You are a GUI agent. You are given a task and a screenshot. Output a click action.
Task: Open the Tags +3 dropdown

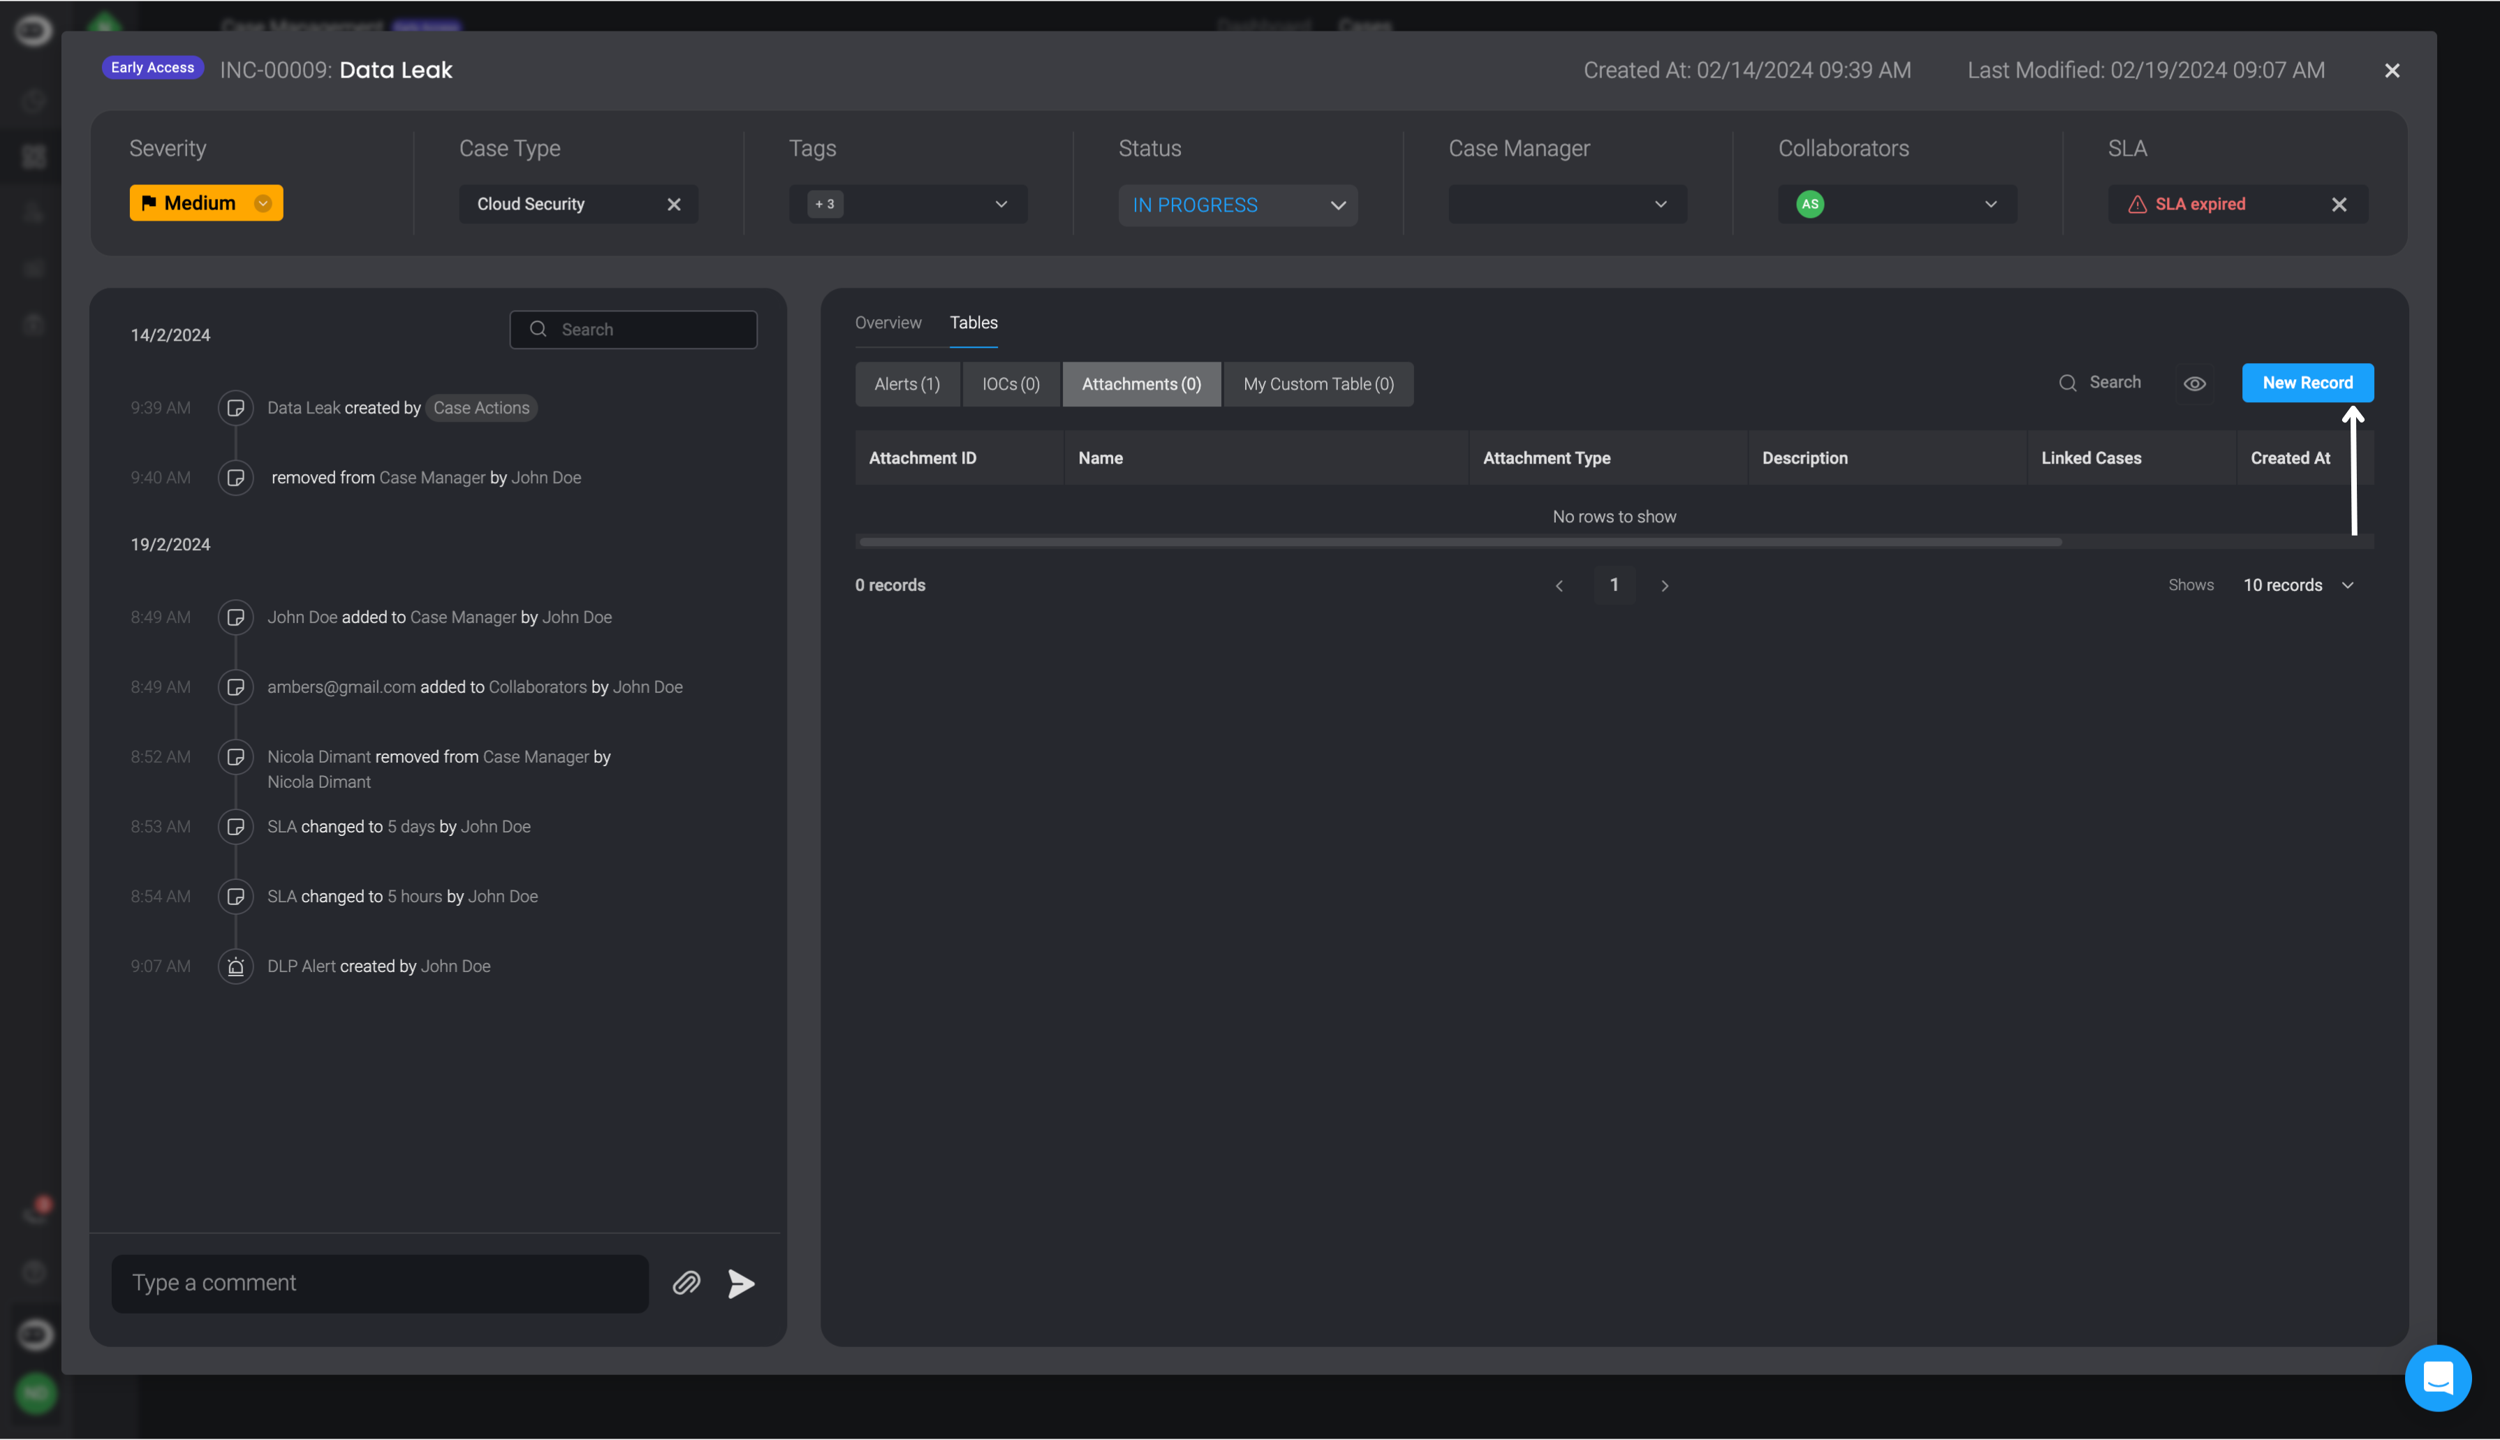[x=1001, y=204]
